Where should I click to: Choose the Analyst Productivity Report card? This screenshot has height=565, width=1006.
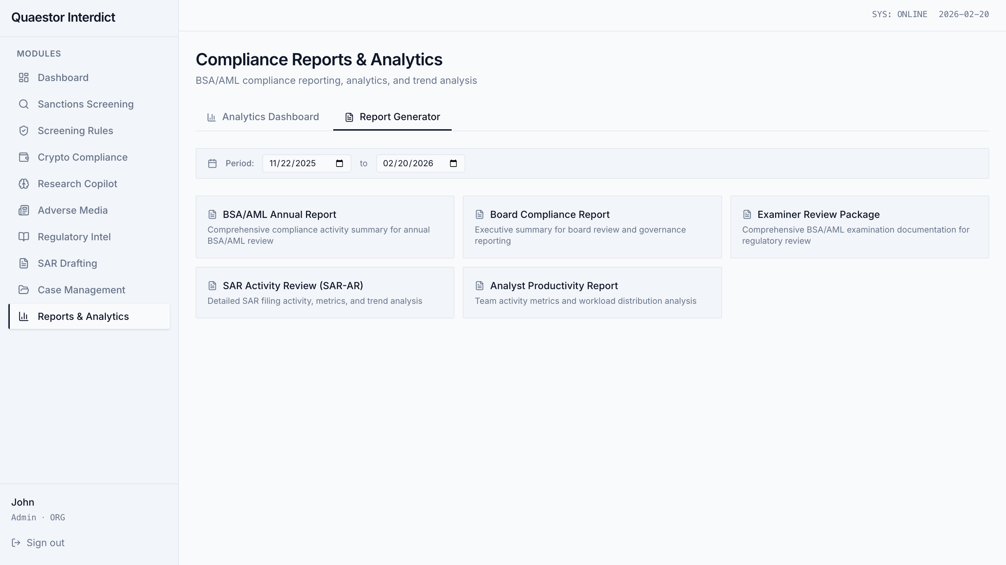pyautogui.click(x=592, y=293)
